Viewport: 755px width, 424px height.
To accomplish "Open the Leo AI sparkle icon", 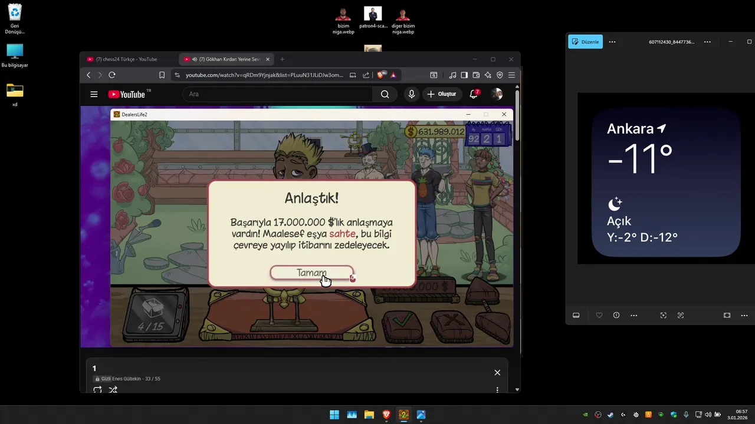I will (488, 75).
